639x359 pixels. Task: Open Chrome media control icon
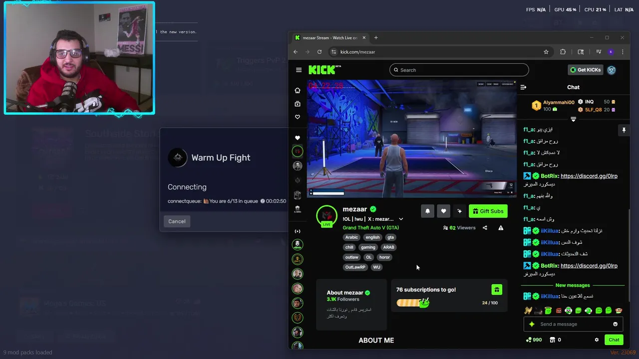(599, 52)
